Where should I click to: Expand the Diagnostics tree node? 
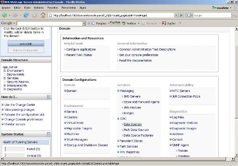[x=5, y=89]
